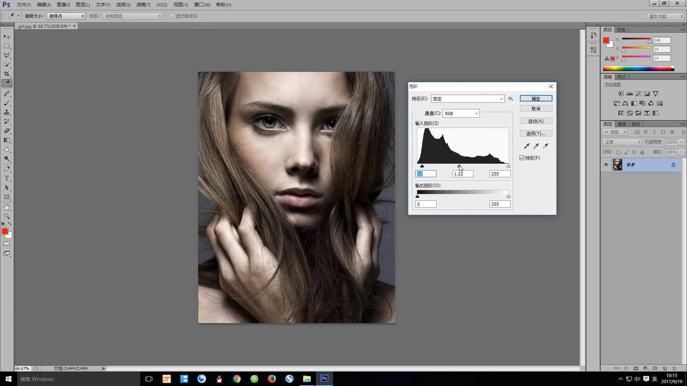Select the Polygonal Lasso tool

7,55
